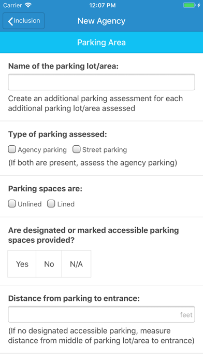Tick the Lined checkbox

click(51, 203)
